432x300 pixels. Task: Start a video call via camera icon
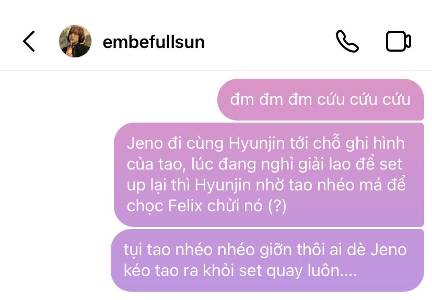tap(399, 41)
